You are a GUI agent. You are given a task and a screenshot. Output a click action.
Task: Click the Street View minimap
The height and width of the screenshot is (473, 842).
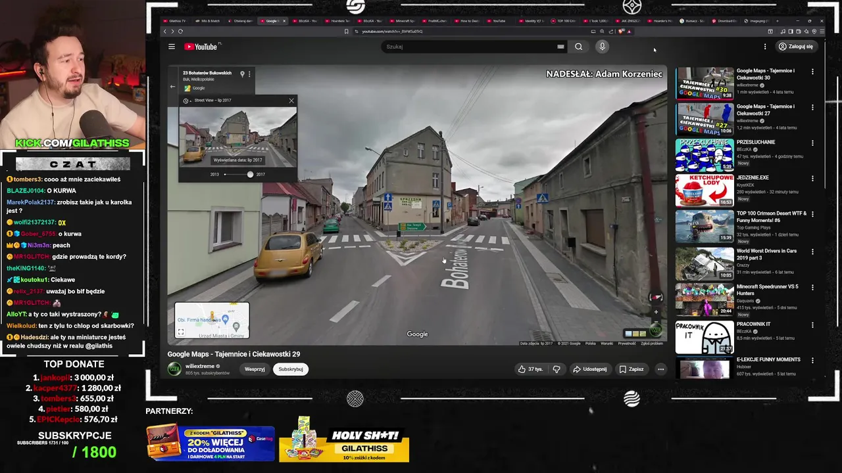[x=212, y=320]
